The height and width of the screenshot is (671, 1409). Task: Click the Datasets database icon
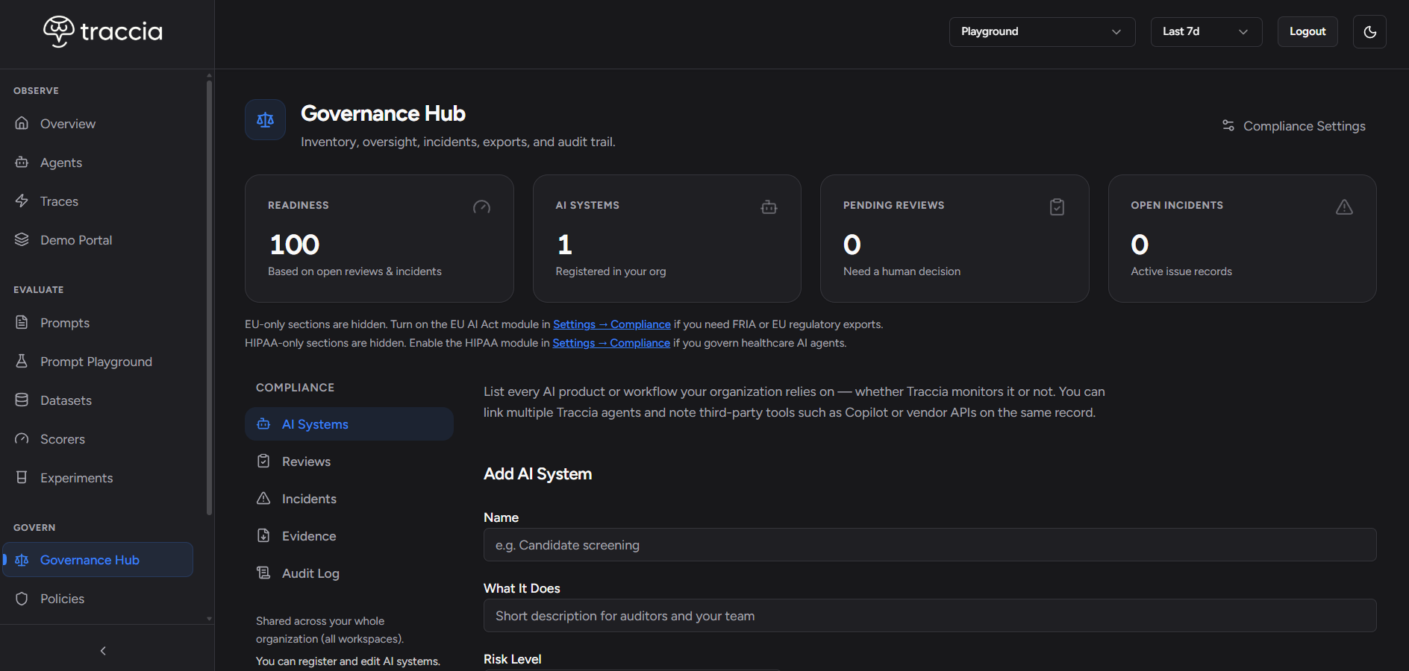tap(22, 400)
